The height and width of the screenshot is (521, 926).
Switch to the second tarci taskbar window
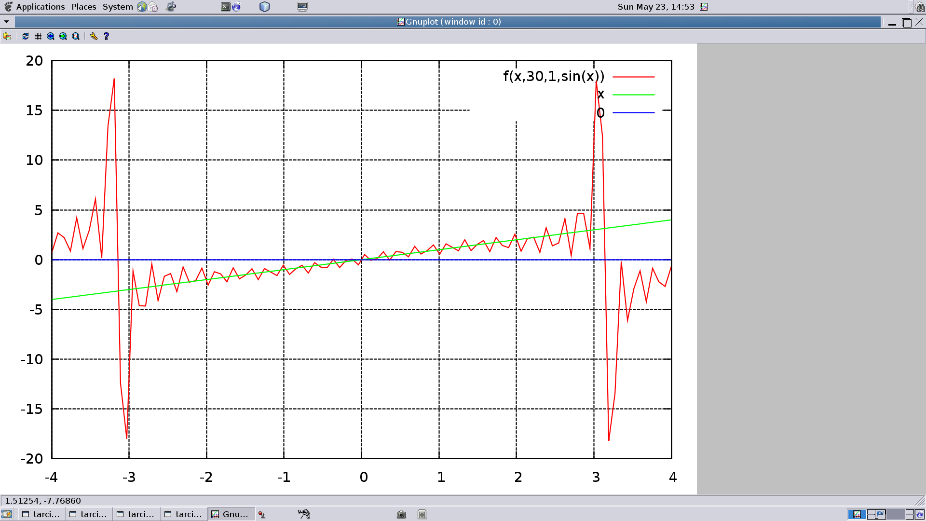pyautogui.click(x=89, y=514)
